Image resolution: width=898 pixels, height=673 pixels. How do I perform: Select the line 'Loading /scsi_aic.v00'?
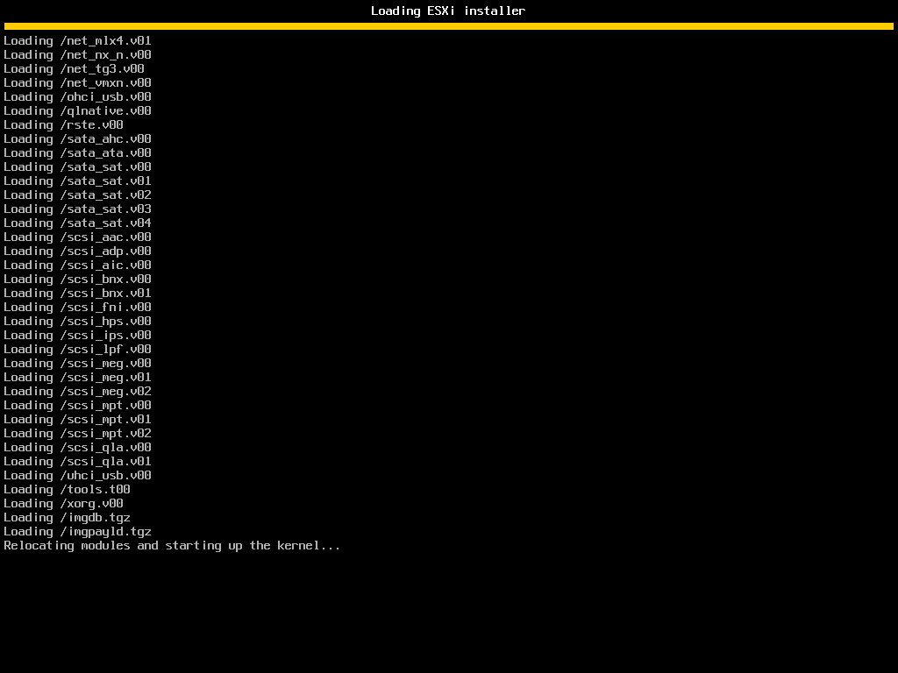click(77, 265)
